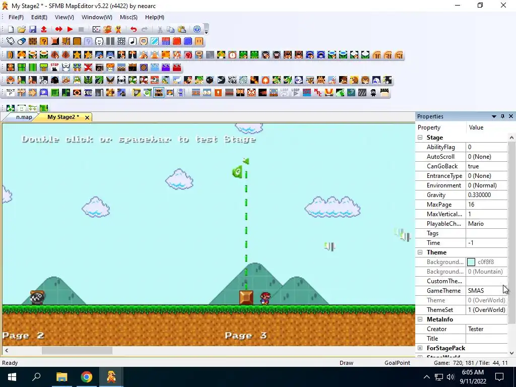This screenshot has height=387, width=516.
Task: Select the brick block tile
Action: 33,41
